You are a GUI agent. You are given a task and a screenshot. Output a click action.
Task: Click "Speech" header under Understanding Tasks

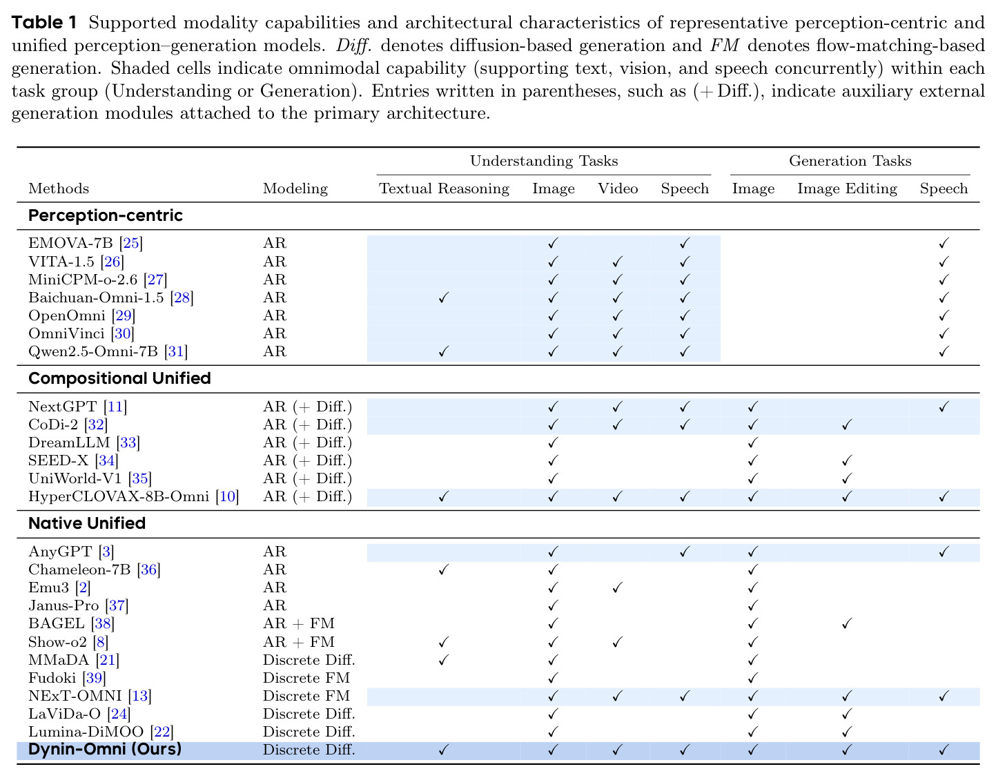point(685,189)
